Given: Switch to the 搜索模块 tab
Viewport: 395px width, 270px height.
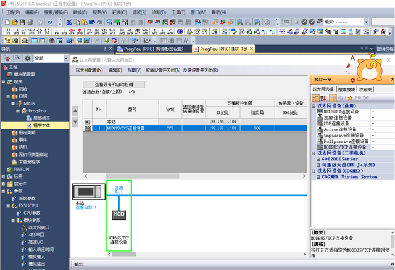Looking at the screenshot, I should pyautogui.click(x=347, y=89).
